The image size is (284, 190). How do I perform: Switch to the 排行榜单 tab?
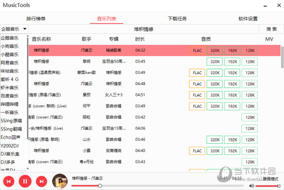coord(36,18)
